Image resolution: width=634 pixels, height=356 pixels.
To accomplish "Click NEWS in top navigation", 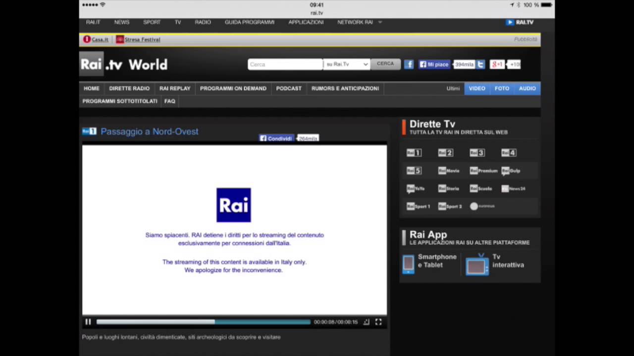I will 122,22.
